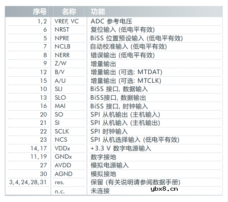The width and height of the screenshot is (228, 202).
Task: Click 'SPI 从机输入 (主机输出)' cell
Action: (125, 123)
